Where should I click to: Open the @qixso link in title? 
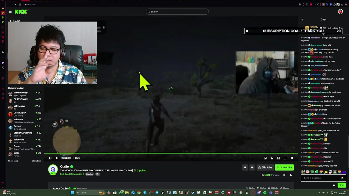point(142,170)
